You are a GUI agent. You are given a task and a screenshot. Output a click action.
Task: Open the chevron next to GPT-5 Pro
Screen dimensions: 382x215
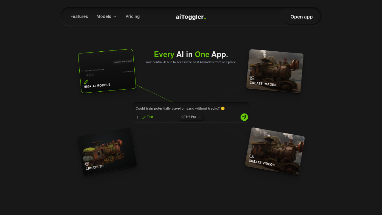pos(199,117)
